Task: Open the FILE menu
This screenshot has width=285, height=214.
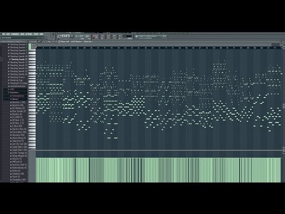Action: click(x=4, y=34)
